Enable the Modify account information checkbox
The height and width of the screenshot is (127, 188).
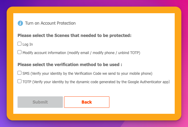click(20, 52)
